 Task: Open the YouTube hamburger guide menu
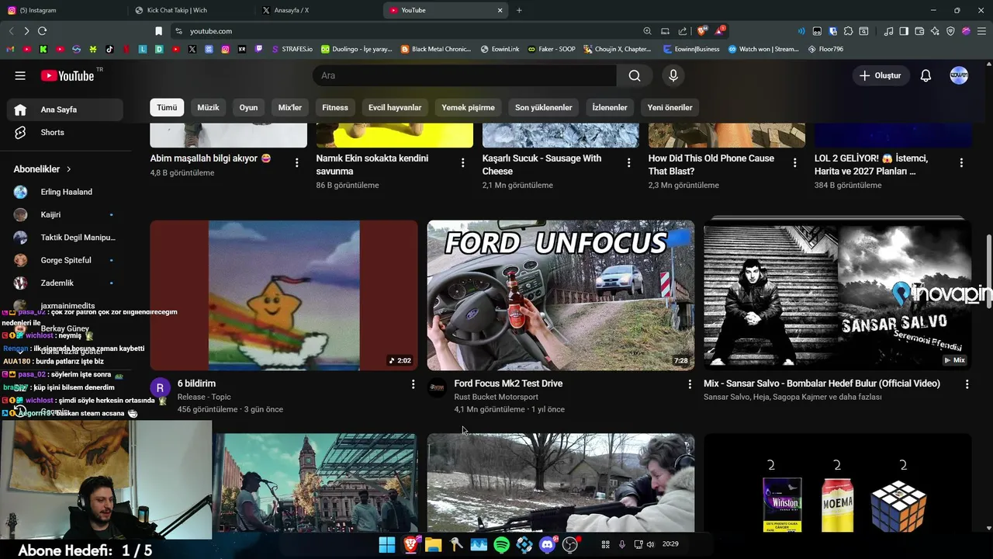point(20,75)
